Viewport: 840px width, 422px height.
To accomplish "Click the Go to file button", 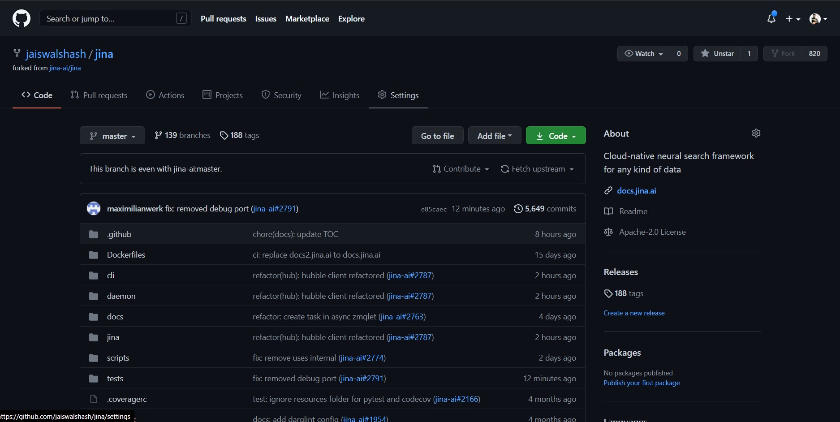I will pos(438,136).
